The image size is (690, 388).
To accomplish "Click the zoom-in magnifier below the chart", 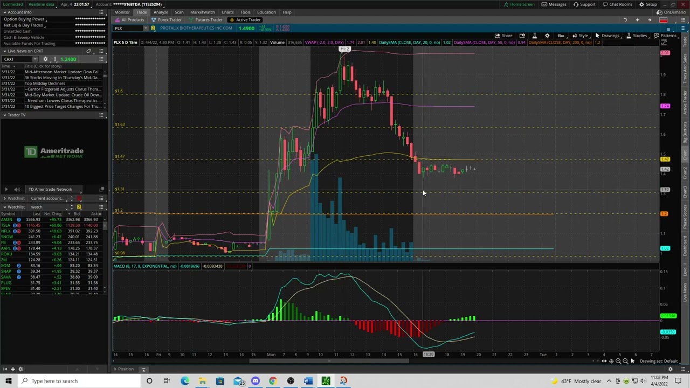I will point(618,361).
